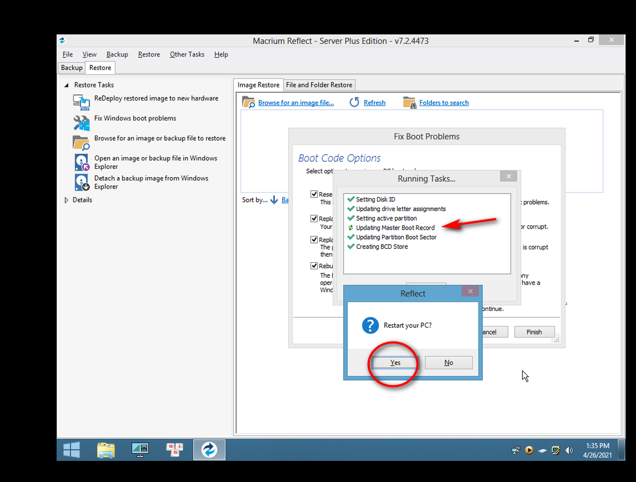Screen dimensions: 636x482
Task: Click the volume speaker tray icon
Action: pyautogui.click(x=569, y=450)
